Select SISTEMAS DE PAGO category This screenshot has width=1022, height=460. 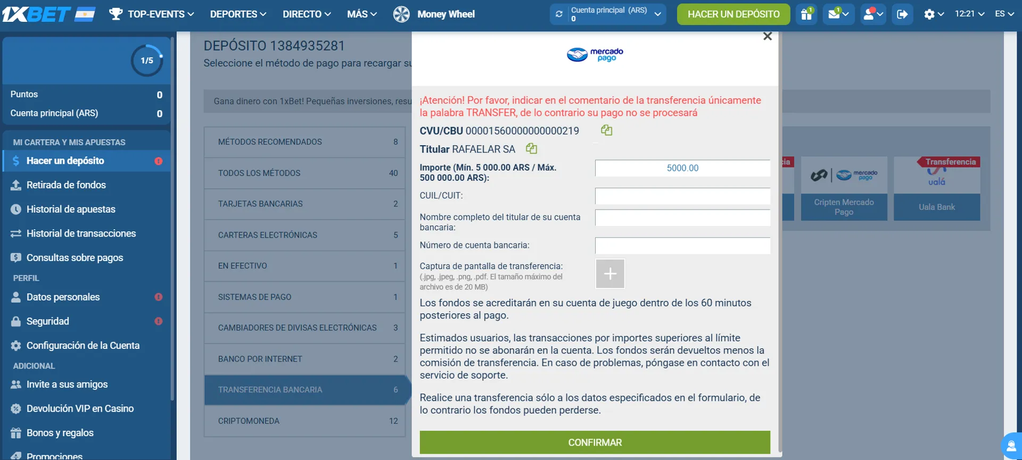pyautogui.click(x=304, y=297)
